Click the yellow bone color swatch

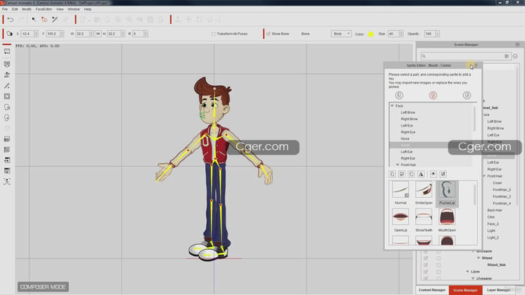(370, 34)
